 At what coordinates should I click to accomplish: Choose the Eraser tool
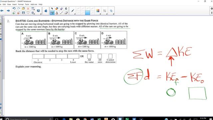[66, 13]
